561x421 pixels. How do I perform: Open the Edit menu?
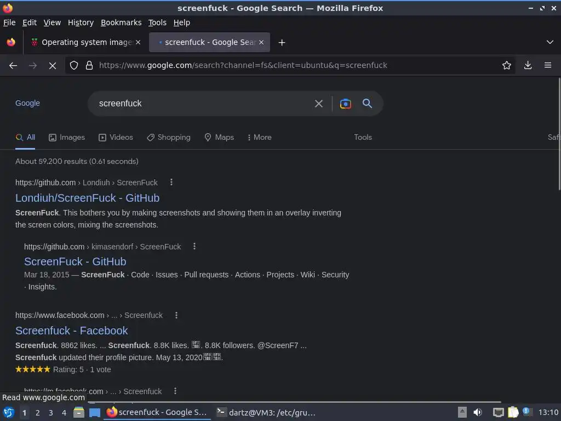[30, 22]
